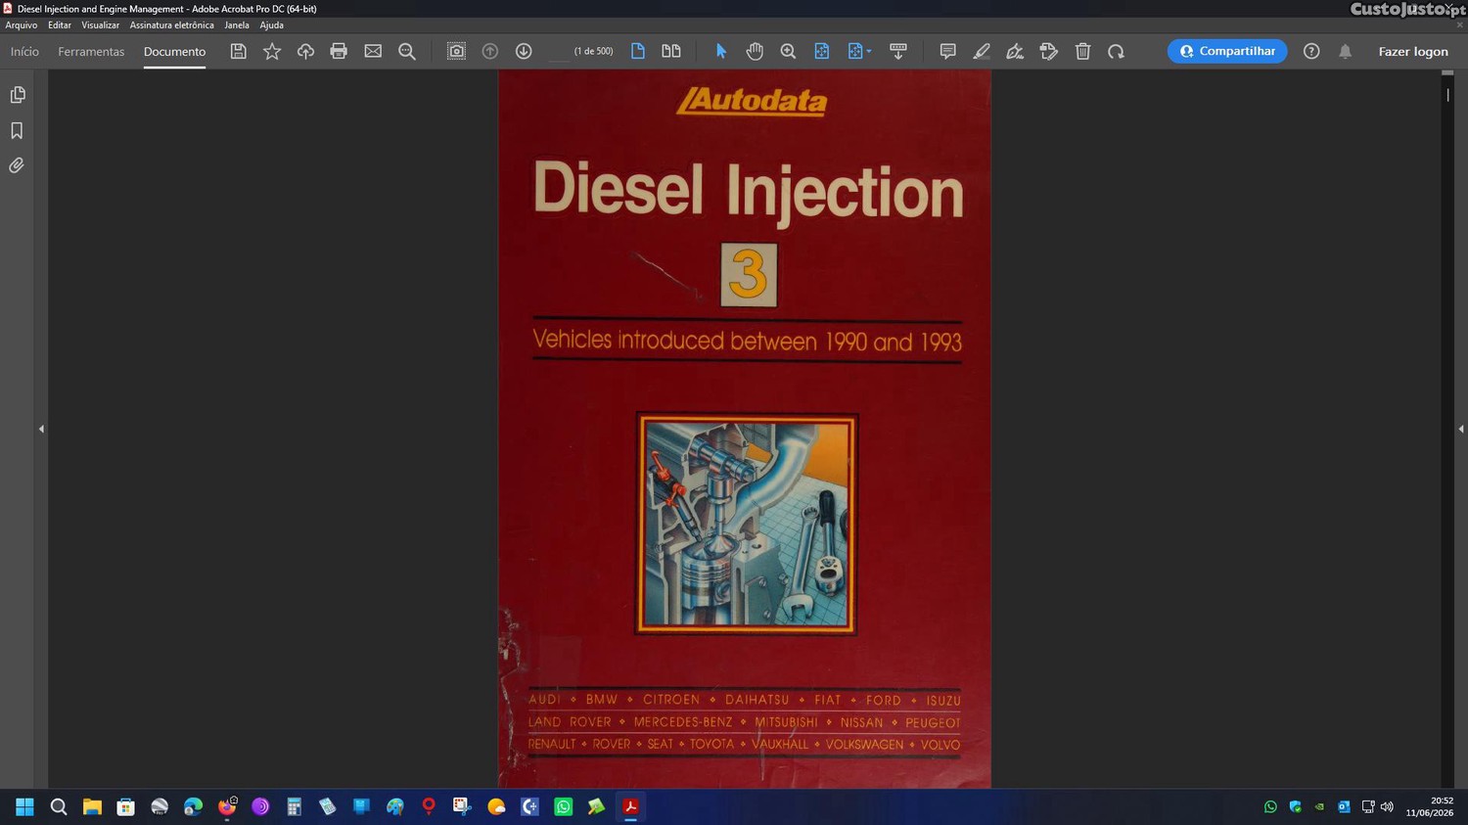Fit the page to the window
This screenshot has height=825, width=1468.
822,51
